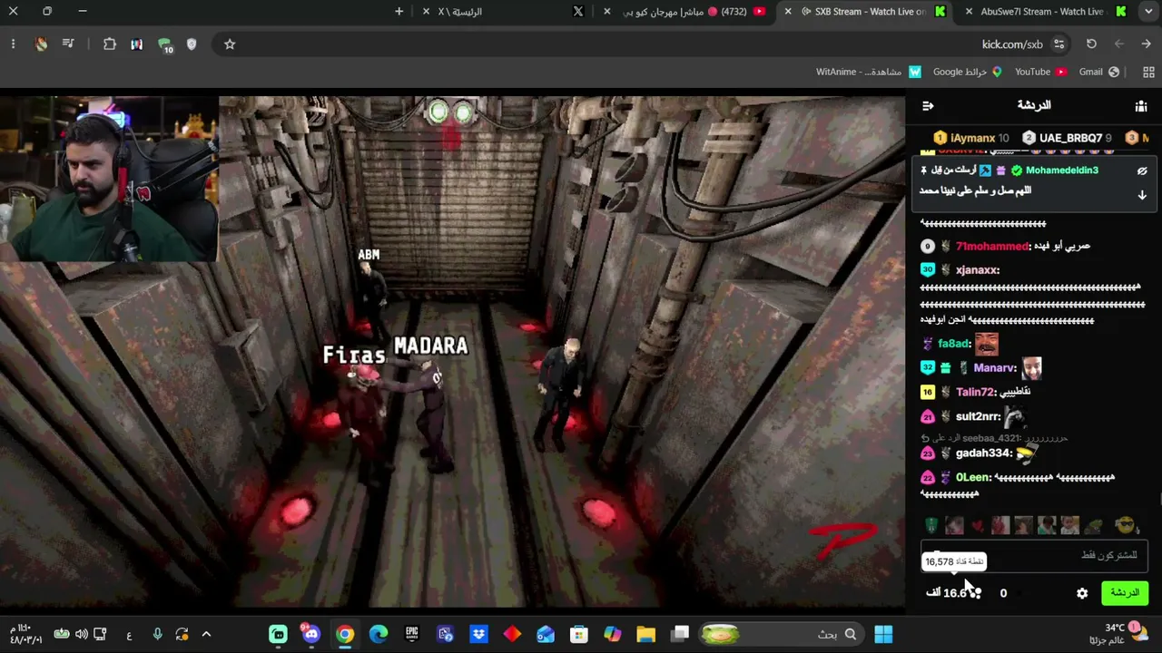
Task: Hide the pinned message by Mohamedeldin3
Action: coord(1142,171)
